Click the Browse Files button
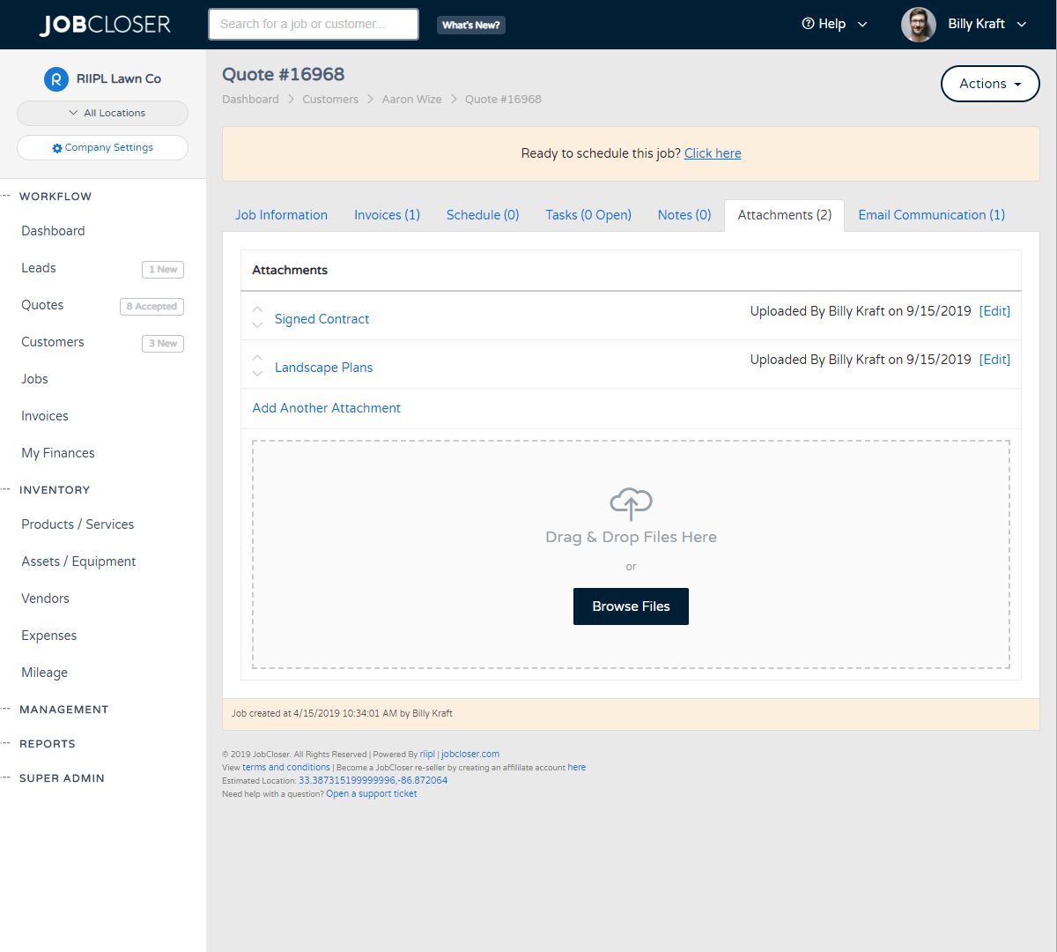 pos(631,606)
